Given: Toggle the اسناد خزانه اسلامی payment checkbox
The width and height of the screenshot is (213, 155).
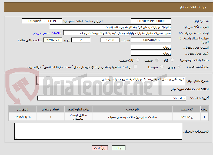Looking at the screenshot, I should point(135,66).
